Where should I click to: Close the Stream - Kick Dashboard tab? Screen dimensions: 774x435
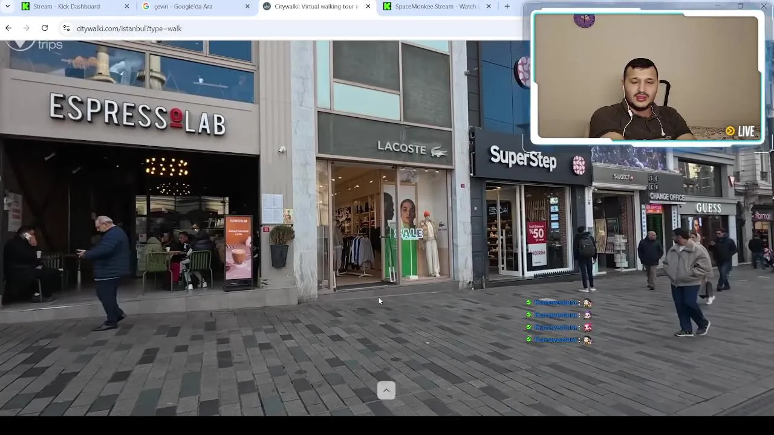pos(126,6)
